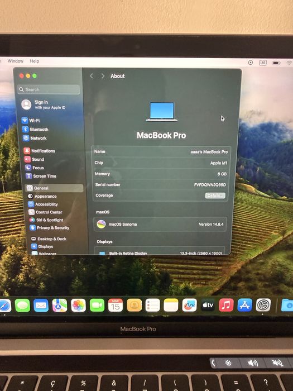Image resolution: width=293 pixels, height=391 pixels.
Task: Go forward with the right chevron button
Action: [103, 76]
